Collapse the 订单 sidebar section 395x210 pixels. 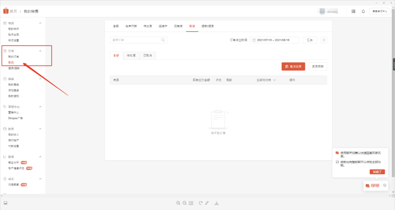40,50
